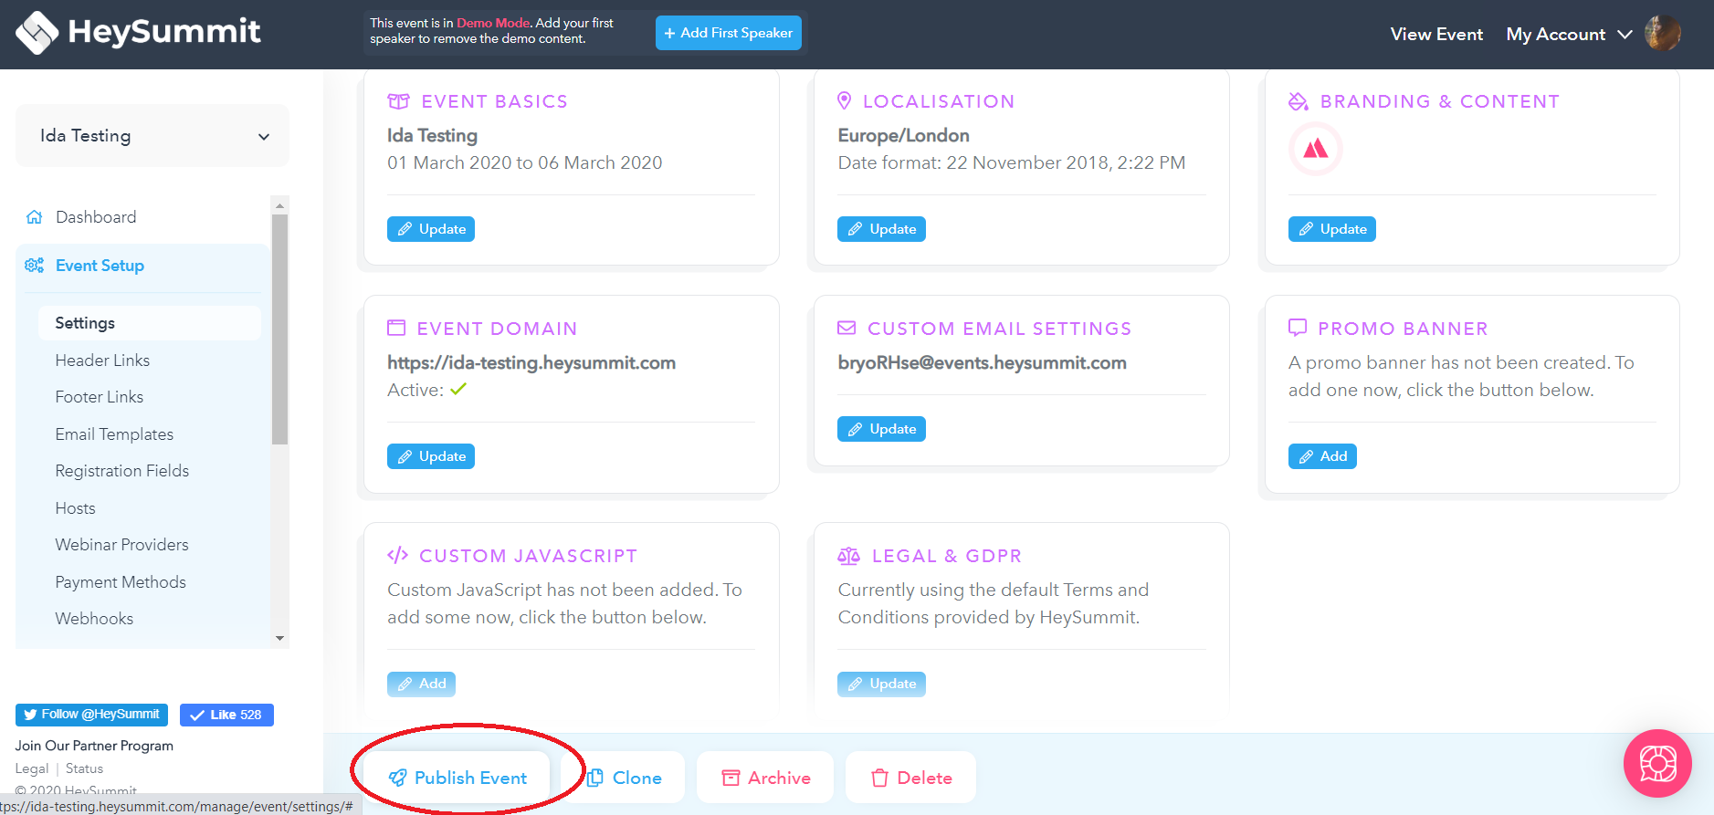Update Event Domain settings
This screenshot has height=815, width=1714.
431,456
